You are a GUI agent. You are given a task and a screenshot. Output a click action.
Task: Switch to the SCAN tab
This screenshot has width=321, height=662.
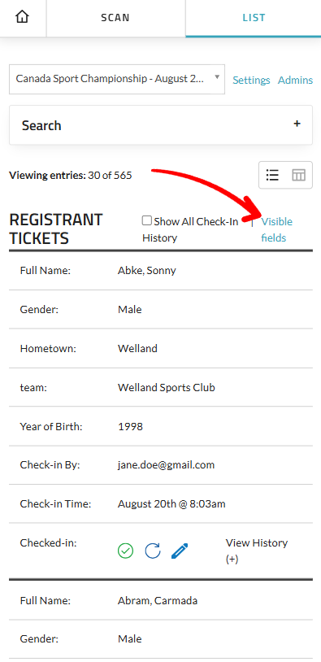[115, 18]
